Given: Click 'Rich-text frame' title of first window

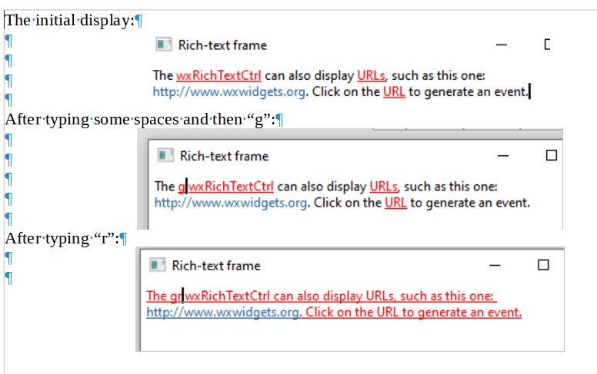Looking at the screenshot, I should coord(223,45).
